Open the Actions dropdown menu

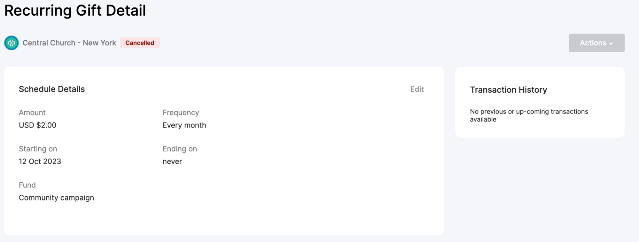(596, 43)
